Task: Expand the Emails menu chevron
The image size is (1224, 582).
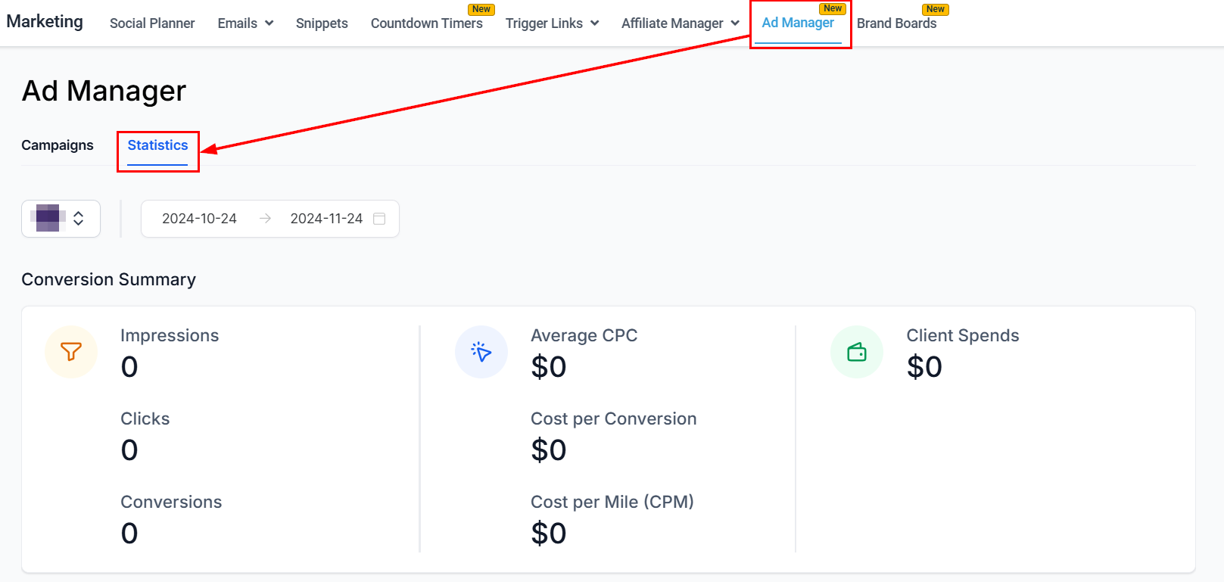Action: [269, 23]
